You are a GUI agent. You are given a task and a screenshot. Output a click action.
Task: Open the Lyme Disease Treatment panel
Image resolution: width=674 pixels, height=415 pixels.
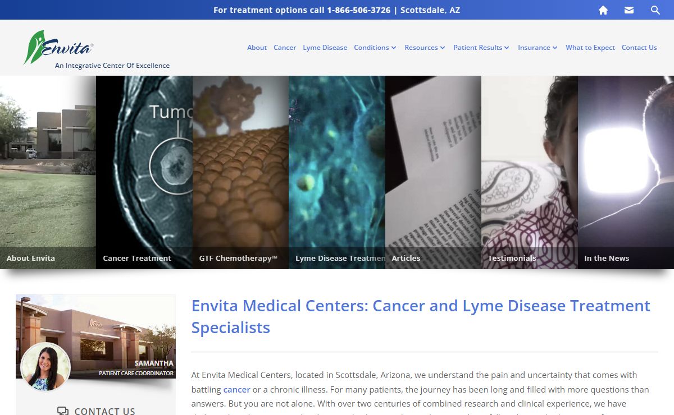[337, 172]
